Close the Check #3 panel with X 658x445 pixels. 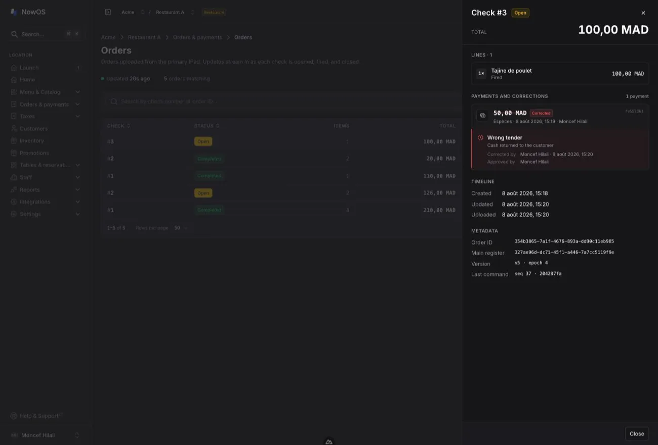point(643,13)
